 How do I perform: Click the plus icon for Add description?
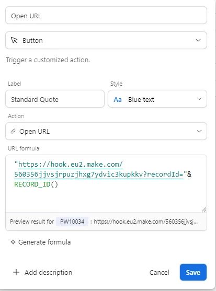pyautogui.click(x=16, y=272)
